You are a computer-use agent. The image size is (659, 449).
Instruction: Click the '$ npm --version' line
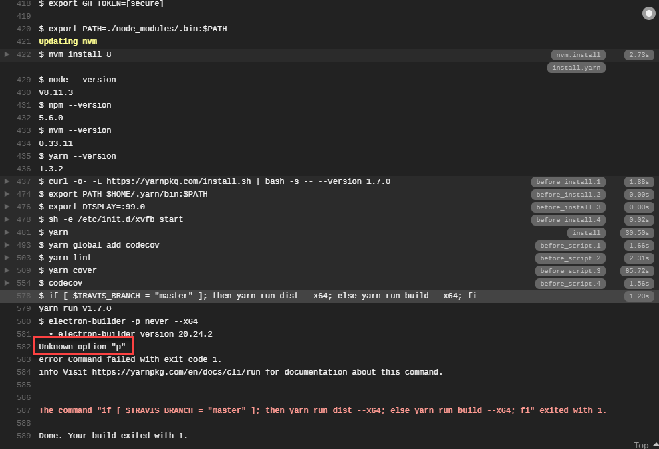[76, 105]
